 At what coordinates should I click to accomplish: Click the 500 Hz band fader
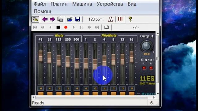pyautogui.click(x=77, y=63)
